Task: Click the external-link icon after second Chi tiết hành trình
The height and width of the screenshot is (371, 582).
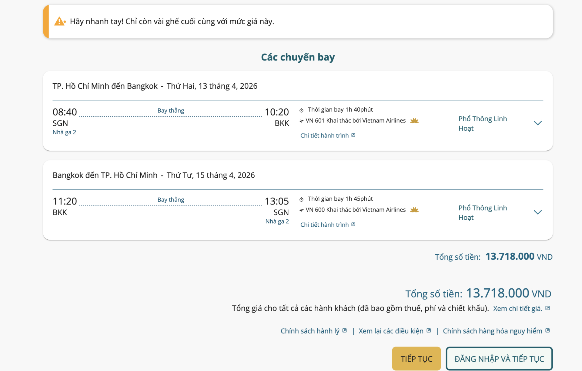Action: pyautogui.click(x=353, y=225)
